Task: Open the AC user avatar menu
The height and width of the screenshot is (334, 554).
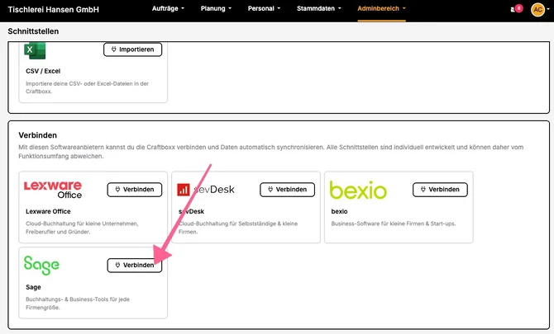Action: tap(537, 10)
